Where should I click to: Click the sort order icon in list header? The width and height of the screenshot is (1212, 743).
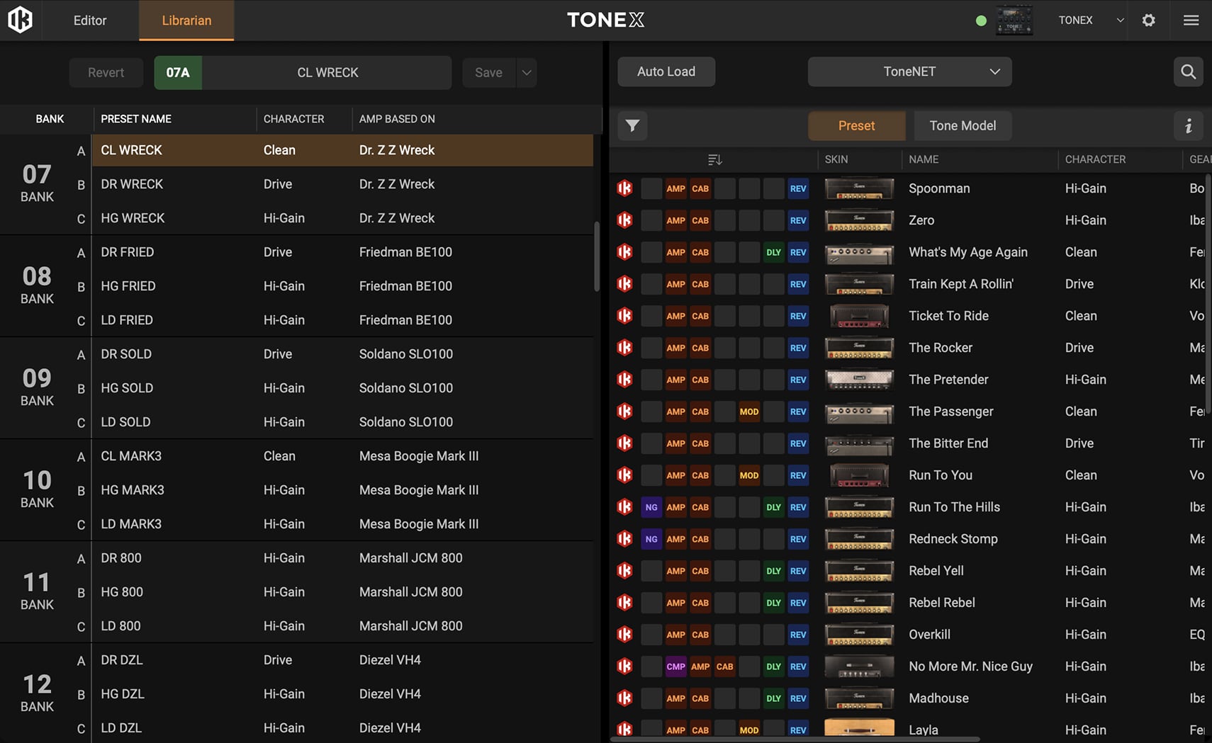[714, 160]
